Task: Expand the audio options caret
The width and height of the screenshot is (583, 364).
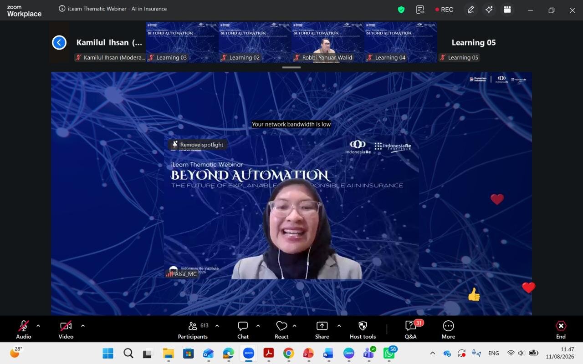Action: 38,326
